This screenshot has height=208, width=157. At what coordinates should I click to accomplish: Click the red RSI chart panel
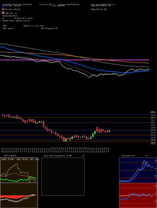138,195
